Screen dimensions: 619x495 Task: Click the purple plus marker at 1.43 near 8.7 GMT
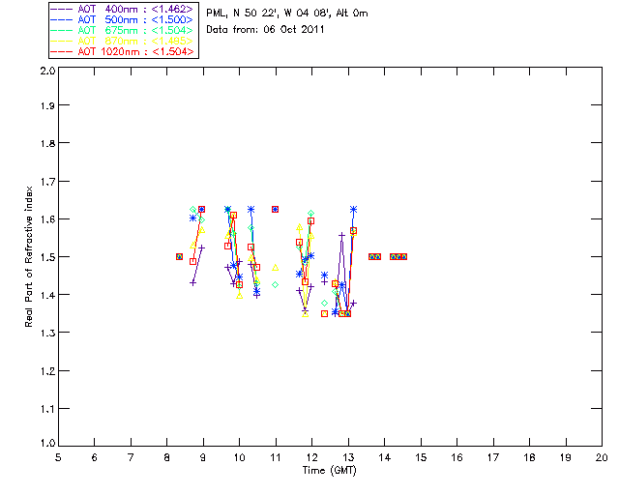click(193, 282)
